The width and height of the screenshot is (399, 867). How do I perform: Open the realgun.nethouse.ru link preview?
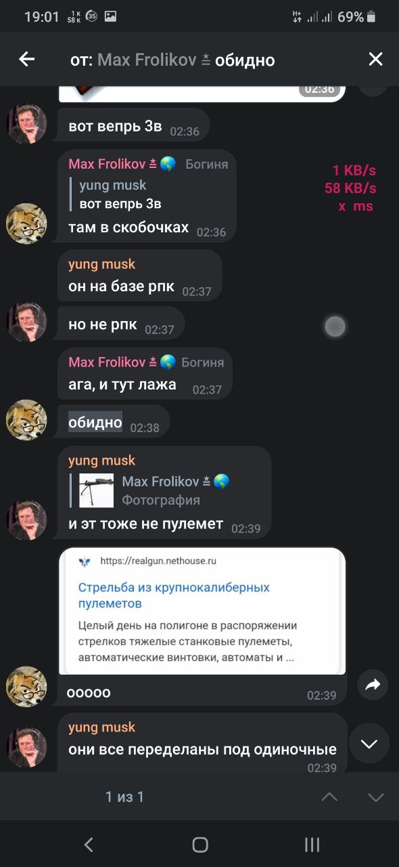[202, 611]
